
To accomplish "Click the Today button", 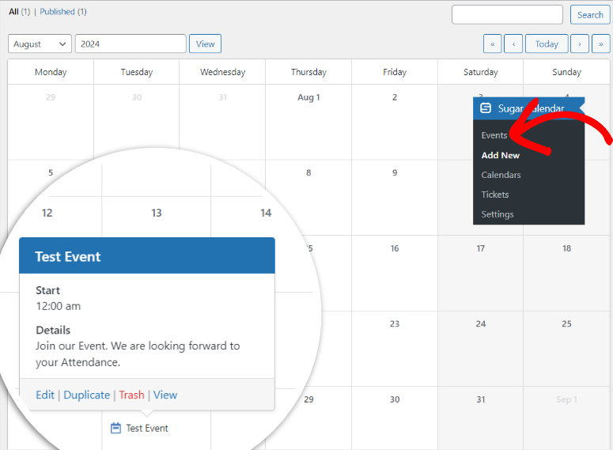I will (x=547, y=43).
